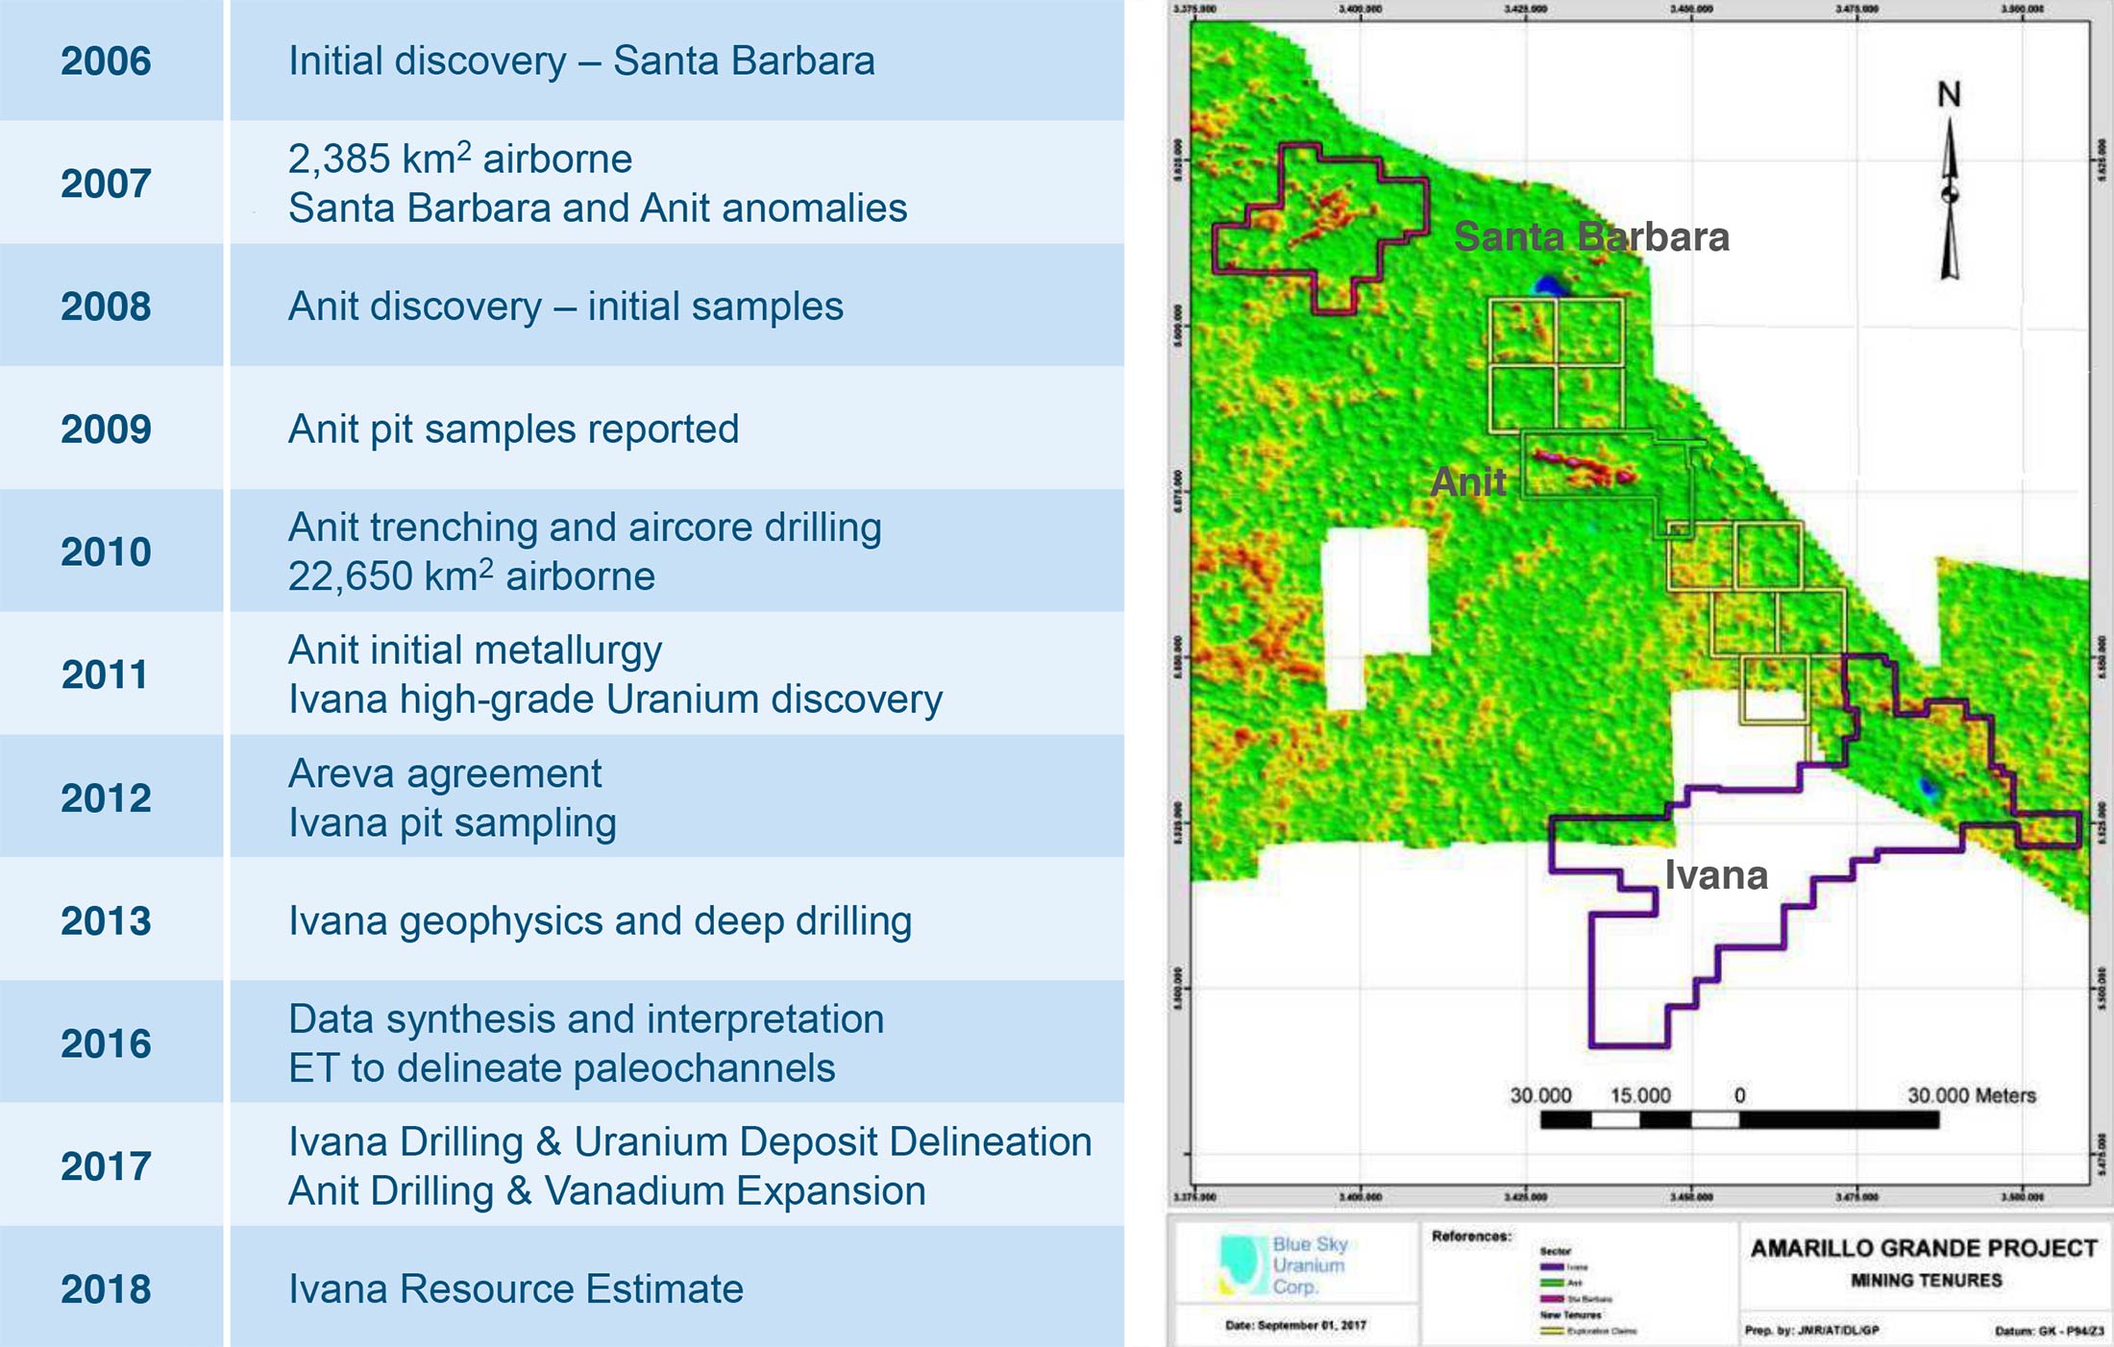
Task: Click the map scale bar
Action: (x=1739, y=1119)
